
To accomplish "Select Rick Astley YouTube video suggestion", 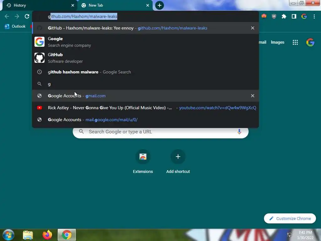I will [145, 108].
